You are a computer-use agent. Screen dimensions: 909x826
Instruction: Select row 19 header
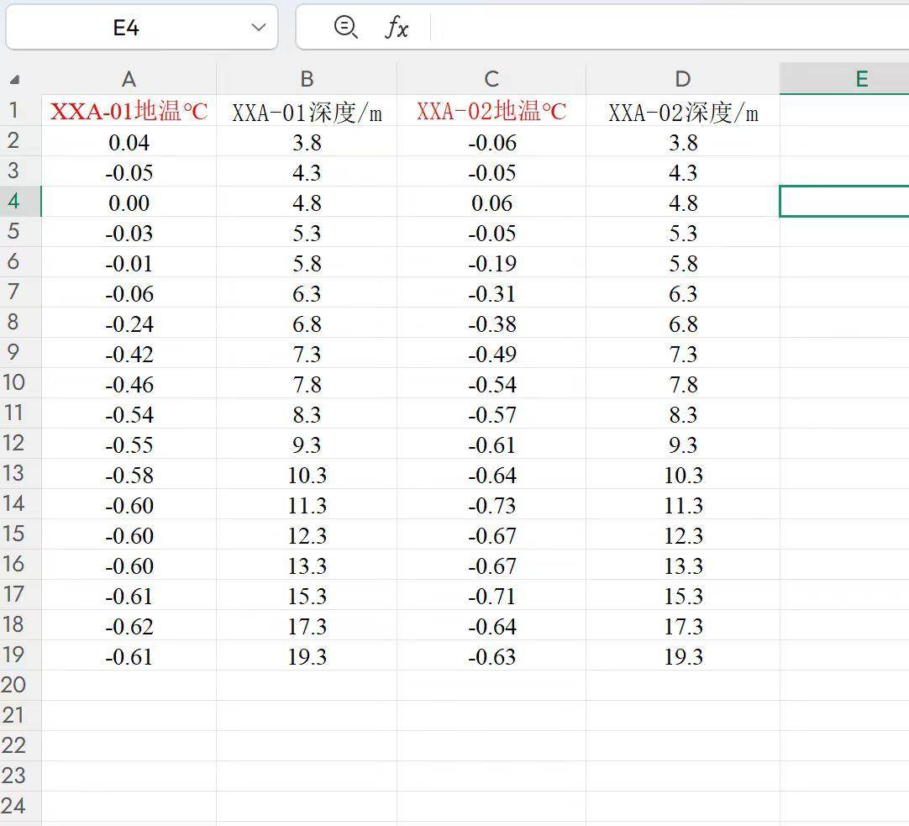[13, 655]
